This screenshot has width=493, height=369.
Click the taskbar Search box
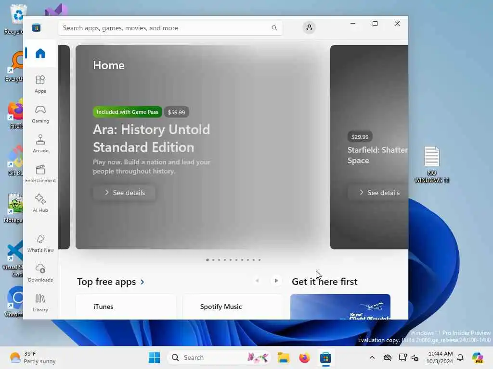click(219, 357)
